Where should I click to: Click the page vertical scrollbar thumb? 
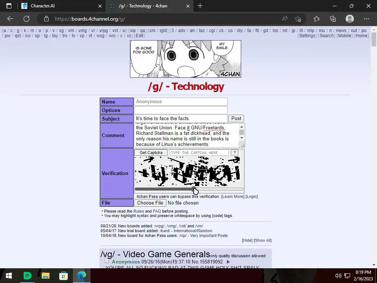click(x=374, y=39)
